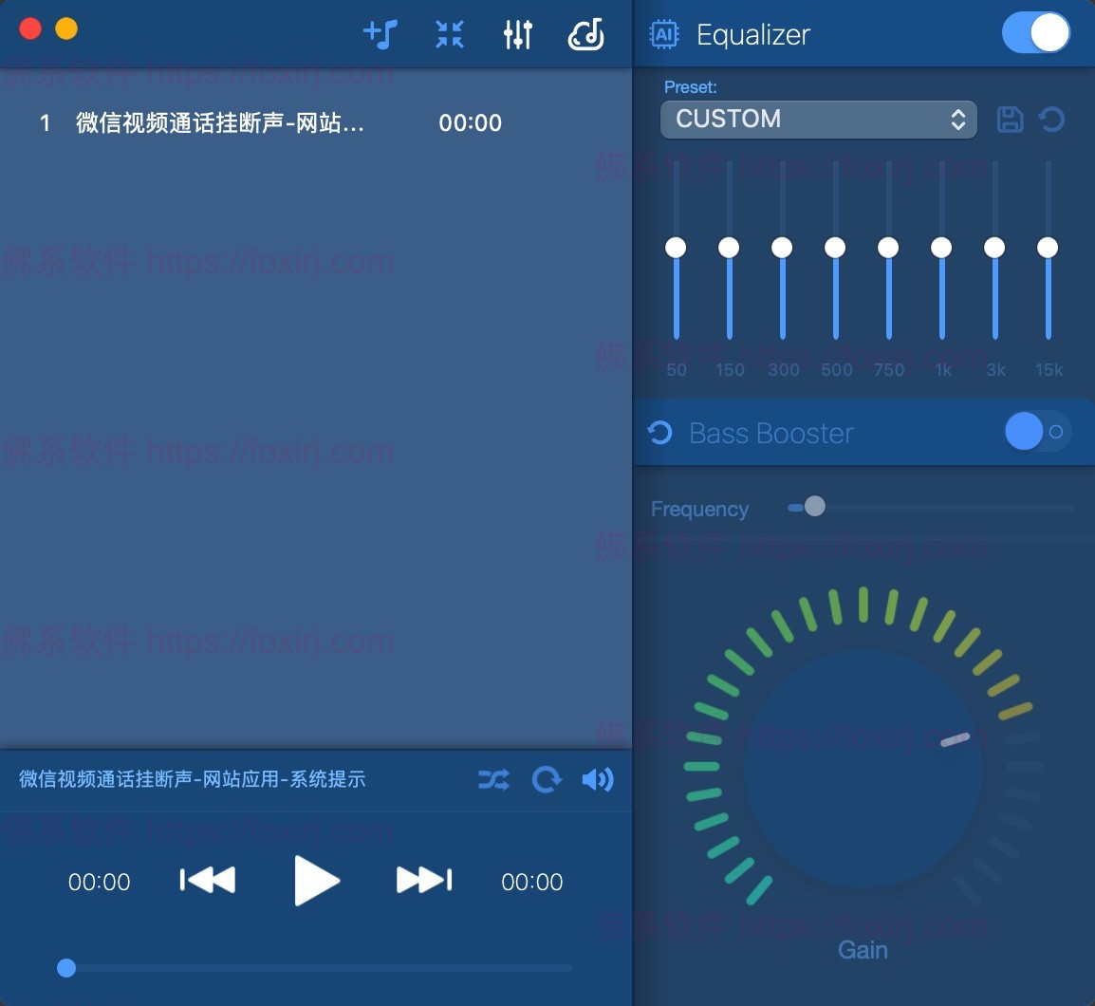The image size is (1095, 1006).
Task: Click the audio effects note icon
Action: [x=586, y=33]
